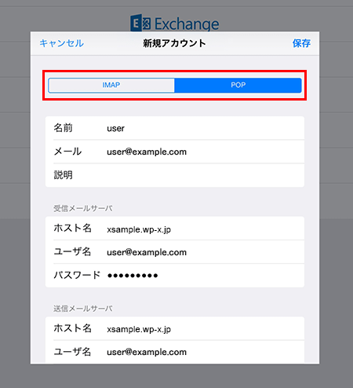This screenshot has height=388, width=353.
Task: Click the Exchange logo icon
Action: pos(140,23)
